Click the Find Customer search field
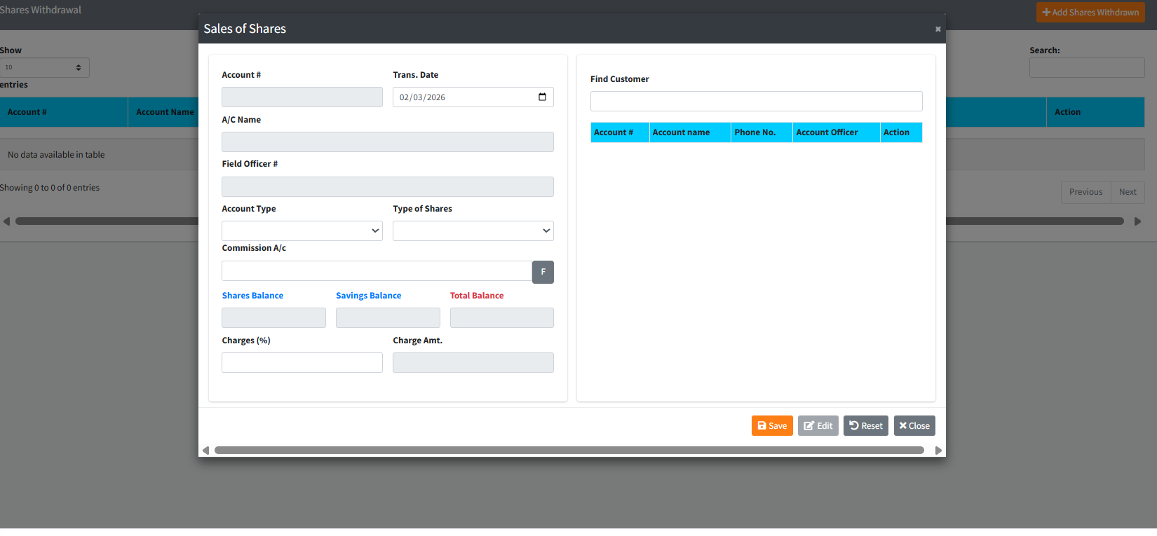1157x536 pixels. (756, 101)
